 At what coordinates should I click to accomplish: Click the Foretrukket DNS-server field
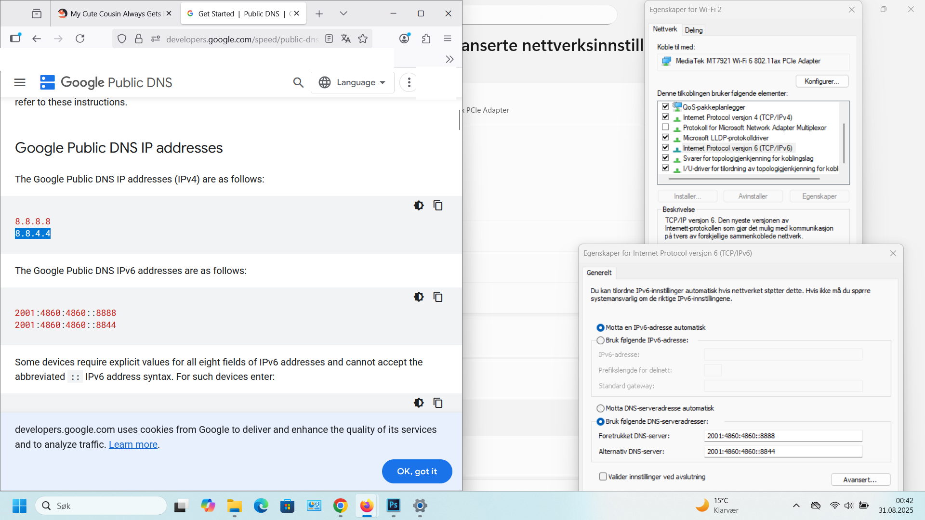click(x=783, y=436)
